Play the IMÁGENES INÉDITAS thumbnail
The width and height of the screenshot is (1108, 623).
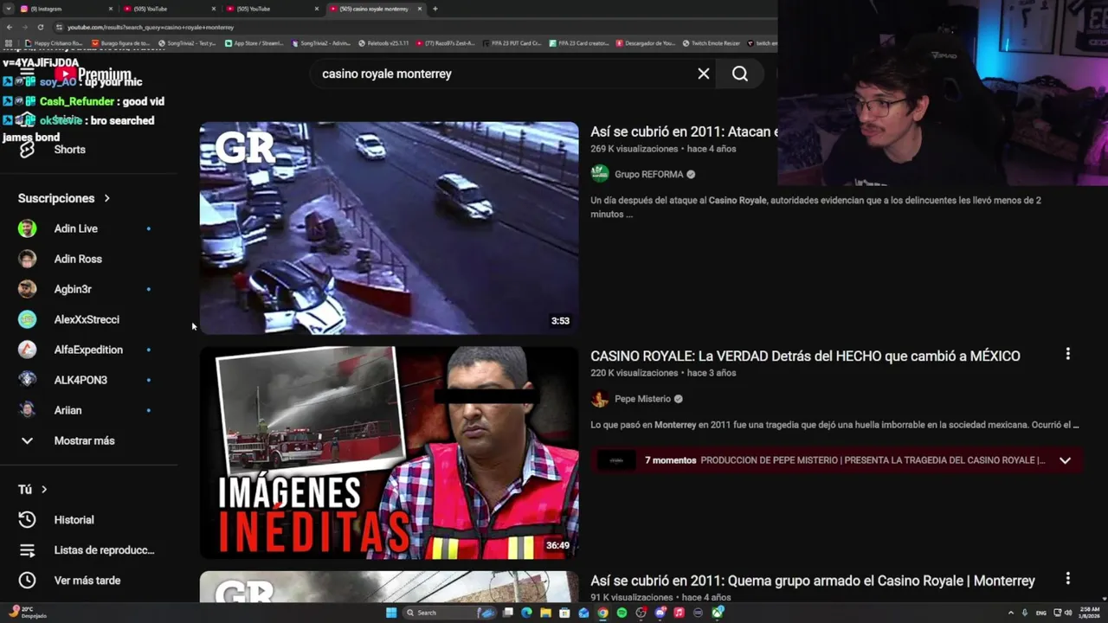coord(389,453)
